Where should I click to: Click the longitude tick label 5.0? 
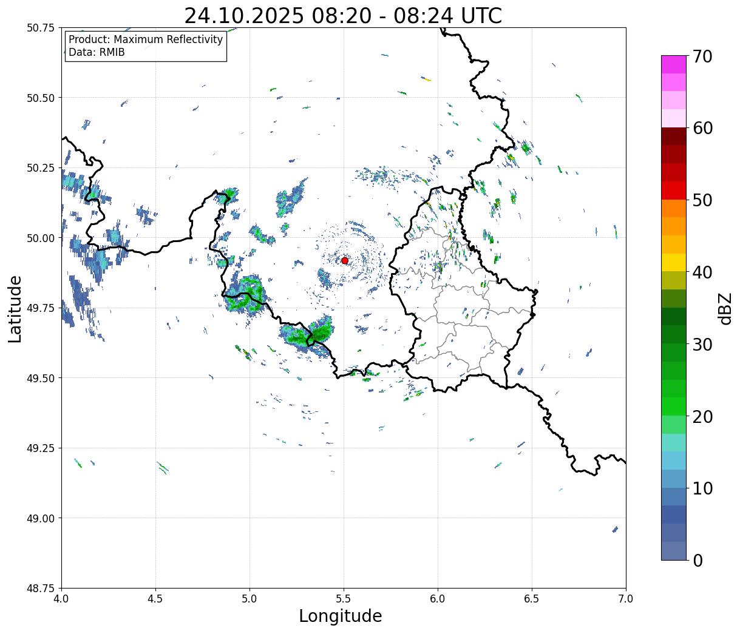click(x=249, y=599)
